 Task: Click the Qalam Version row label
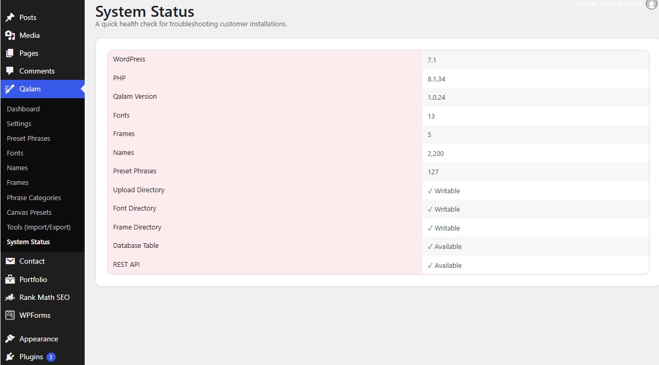pyautogui.click(x=135, y=97)
